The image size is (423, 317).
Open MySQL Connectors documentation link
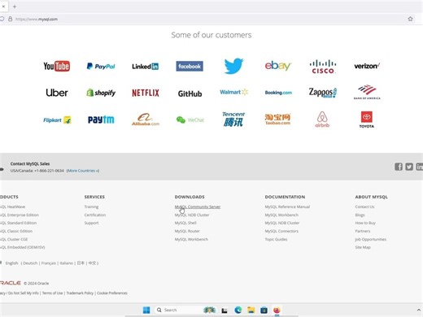point(281,231)
